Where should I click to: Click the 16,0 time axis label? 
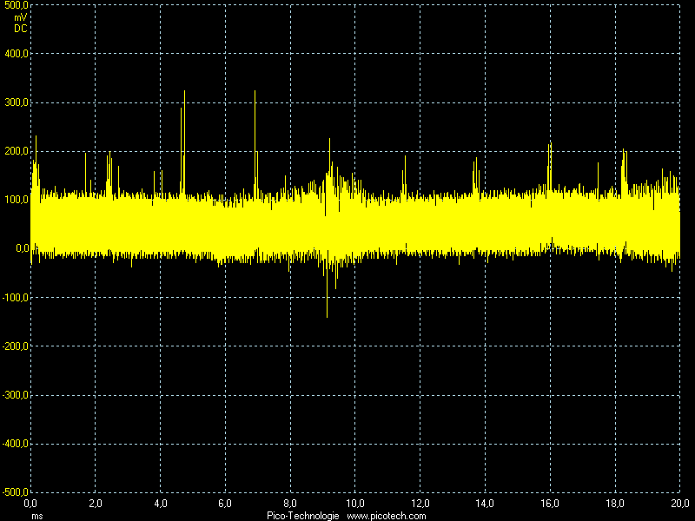[550, 504]
